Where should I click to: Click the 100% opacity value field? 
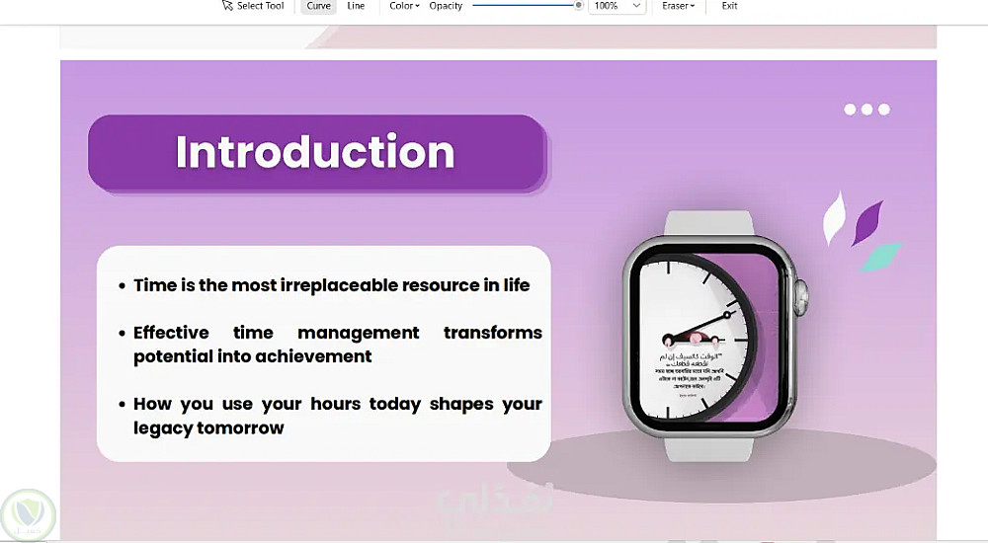tap(608, 6)
